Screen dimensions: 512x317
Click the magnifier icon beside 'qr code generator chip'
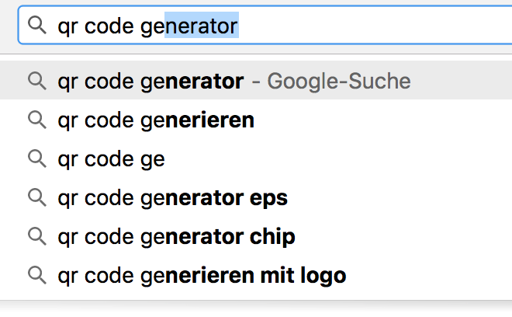point(36,236)
